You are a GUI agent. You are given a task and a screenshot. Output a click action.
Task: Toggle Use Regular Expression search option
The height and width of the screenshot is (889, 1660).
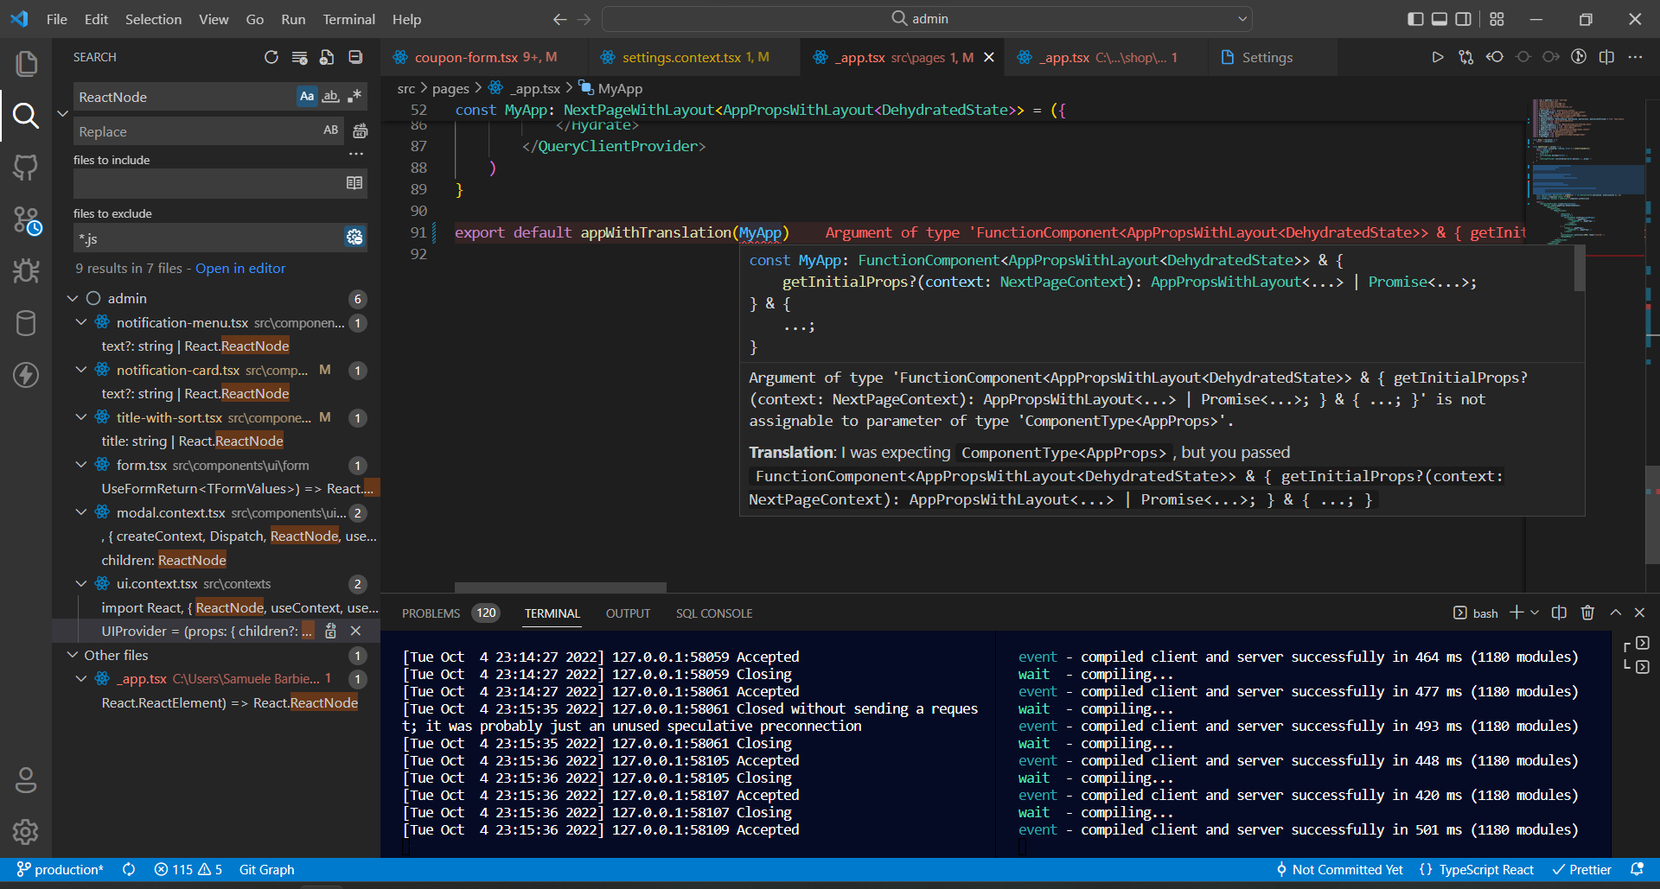click(354, 97)
